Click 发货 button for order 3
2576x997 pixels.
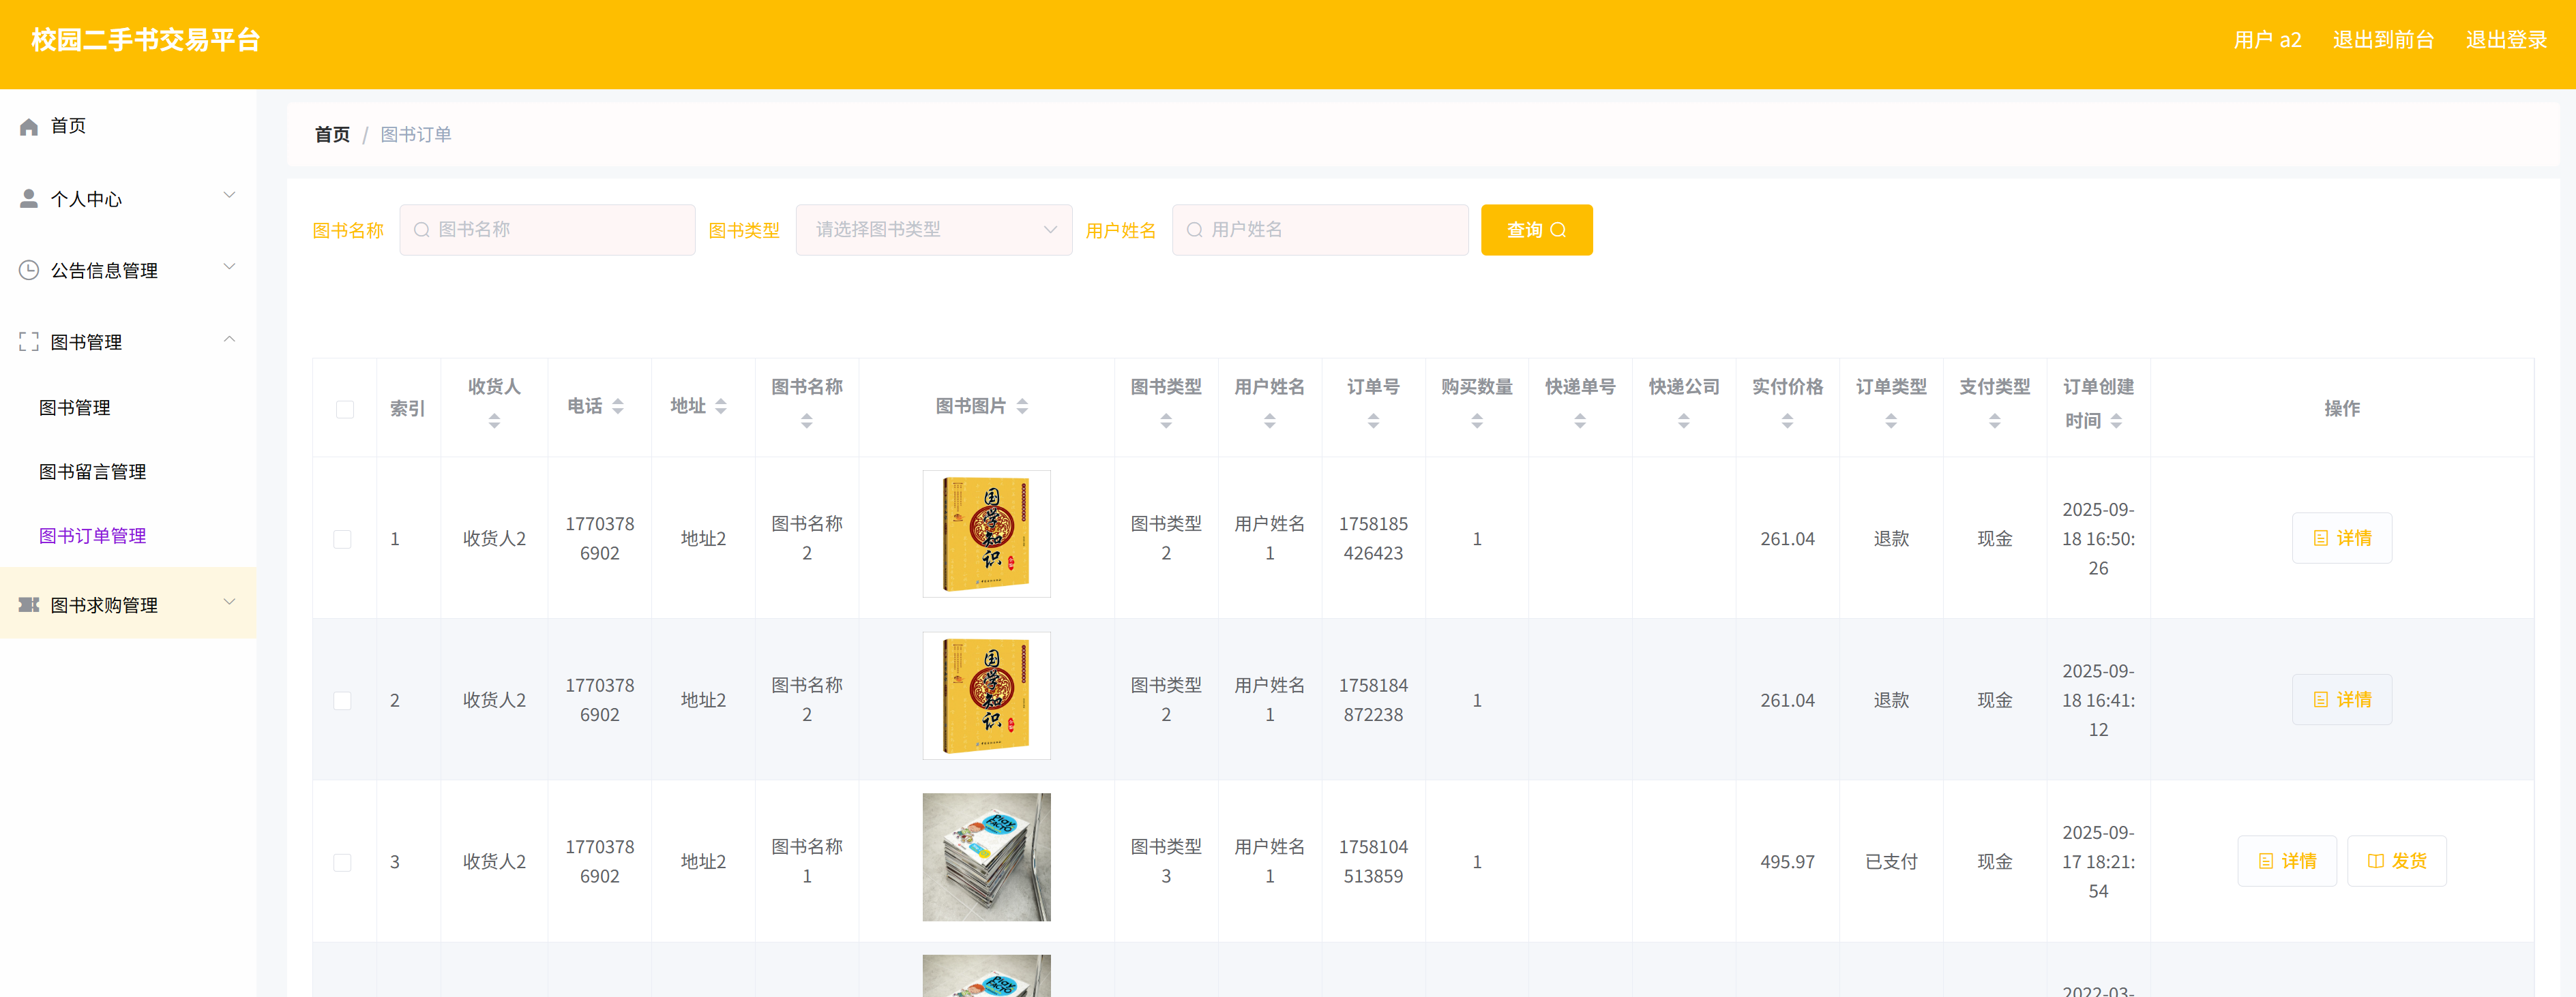pos(2396,861)
